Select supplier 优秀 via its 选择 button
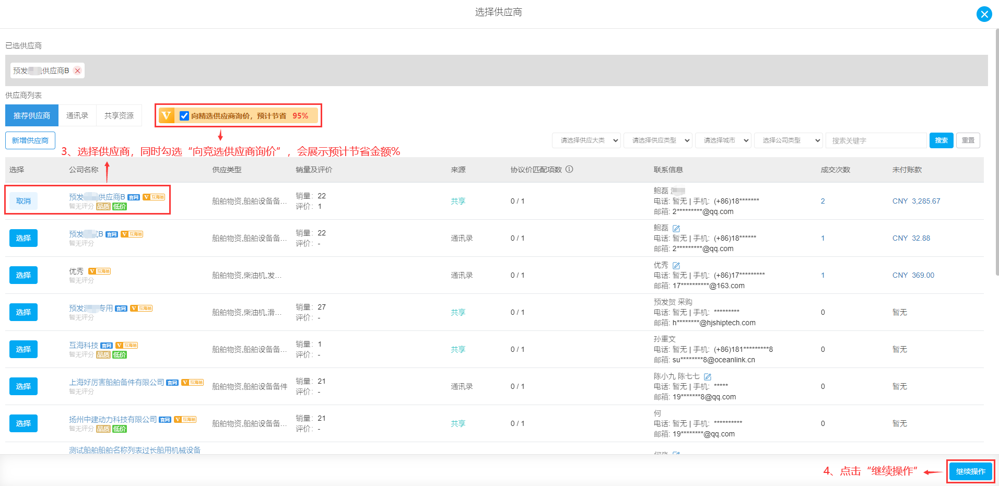999x486 pixels. pyautogui.click(x=23, y=275)
